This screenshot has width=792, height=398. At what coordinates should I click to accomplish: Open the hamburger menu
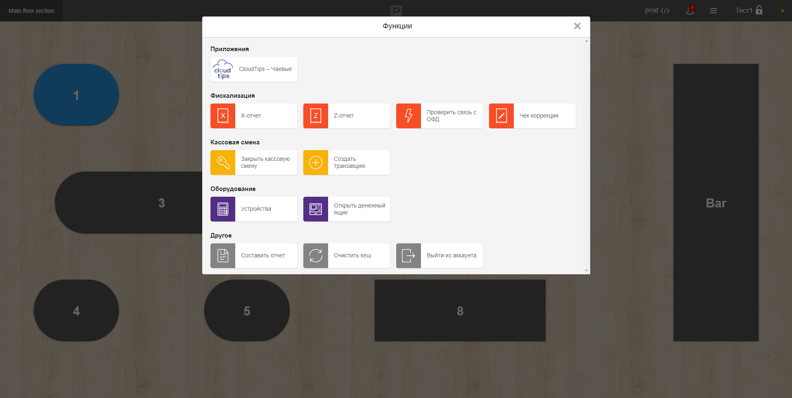(x=714, y=11)
